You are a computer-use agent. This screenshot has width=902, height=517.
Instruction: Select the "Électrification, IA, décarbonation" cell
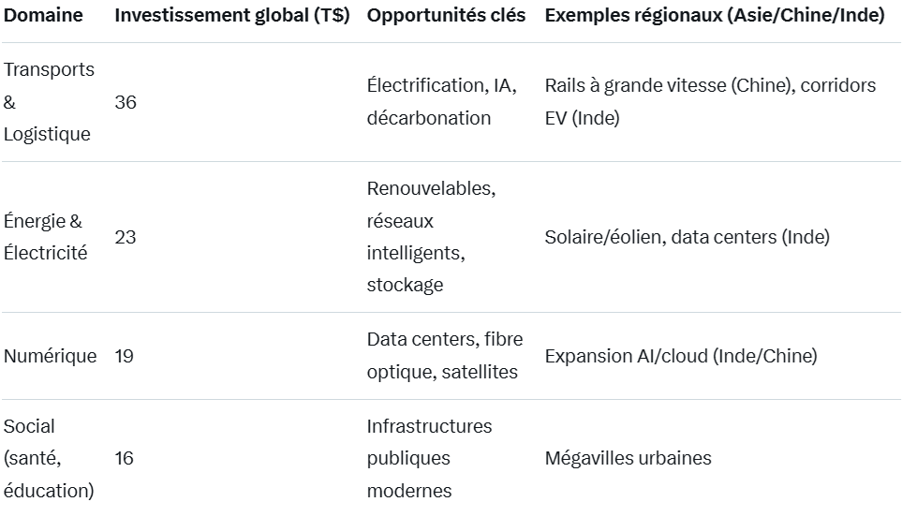tap(442, 102)
